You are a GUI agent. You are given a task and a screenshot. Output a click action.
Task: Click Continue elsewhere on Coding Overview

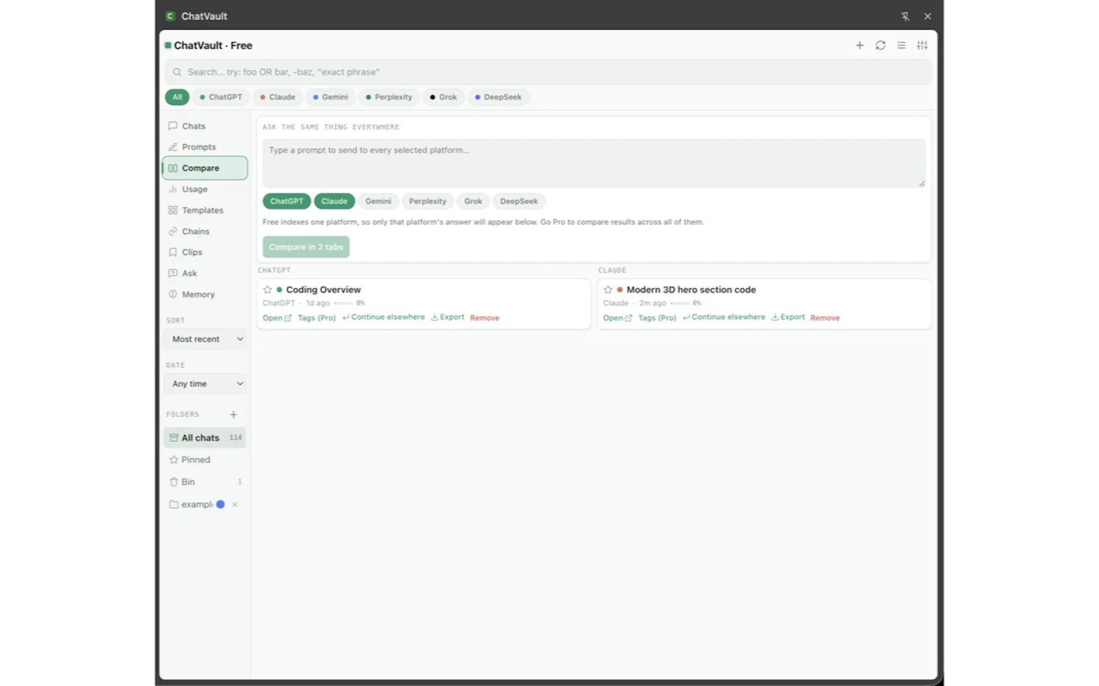tap(383, 317)
